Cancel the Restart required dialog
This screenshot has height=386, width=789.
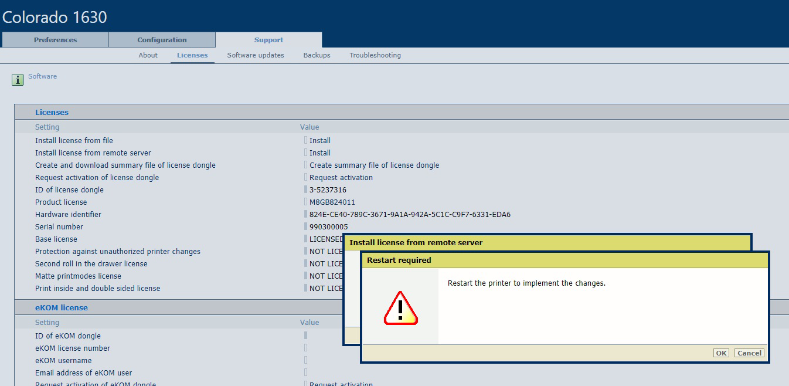(x=749, y=353)
